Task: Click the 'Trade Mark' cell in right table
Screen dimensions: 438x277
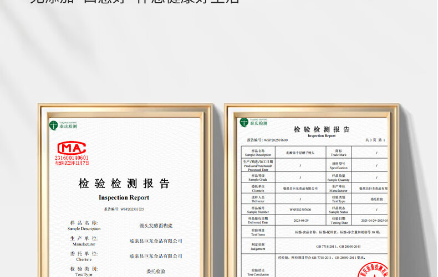Action: pos(339,153)
